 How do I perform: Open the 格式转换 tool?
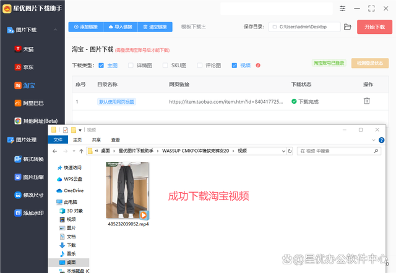click(33, 159)
